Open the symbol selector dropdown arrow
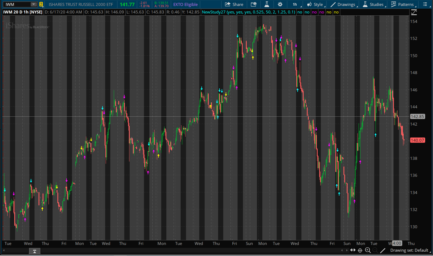 [34, 4]
